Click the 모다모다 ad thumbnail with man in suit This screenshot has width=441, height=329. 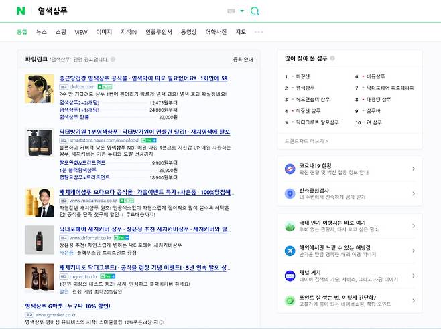pos(40,203)
